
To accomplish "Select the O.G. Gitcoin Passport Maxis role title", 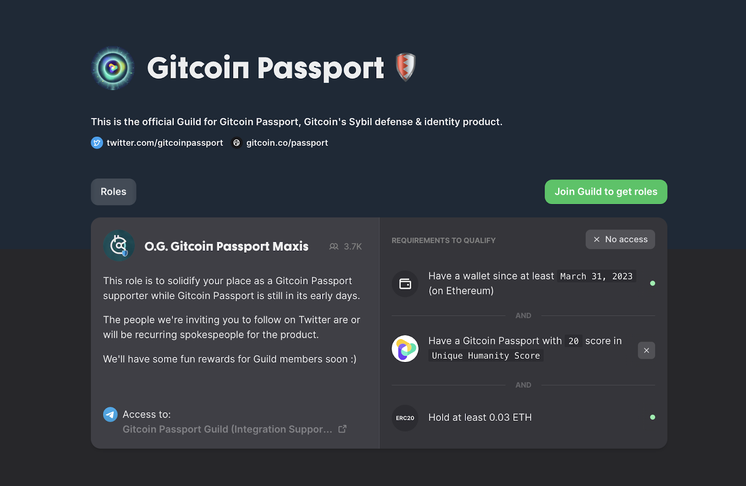I will click(x=226, y=246).
